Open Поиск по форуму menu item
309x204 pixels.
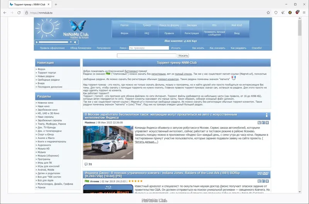coord(169,25)
